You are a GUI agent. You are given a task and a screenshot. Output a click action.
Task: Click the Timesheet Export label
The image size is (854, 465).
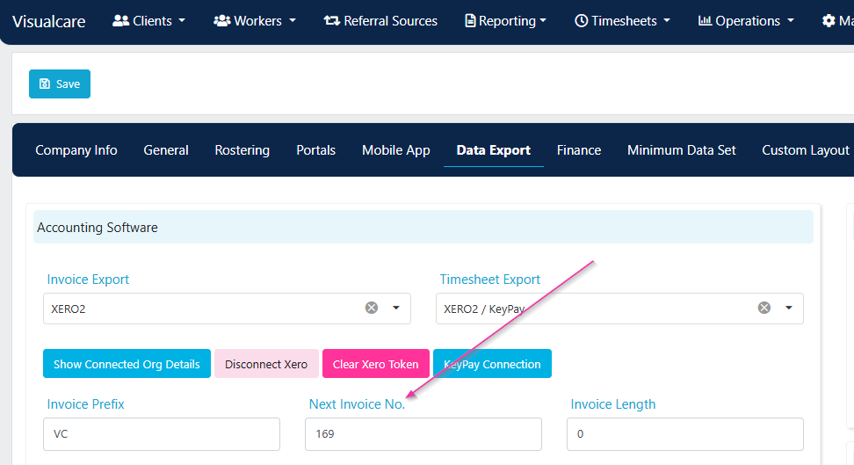(489, 280)
